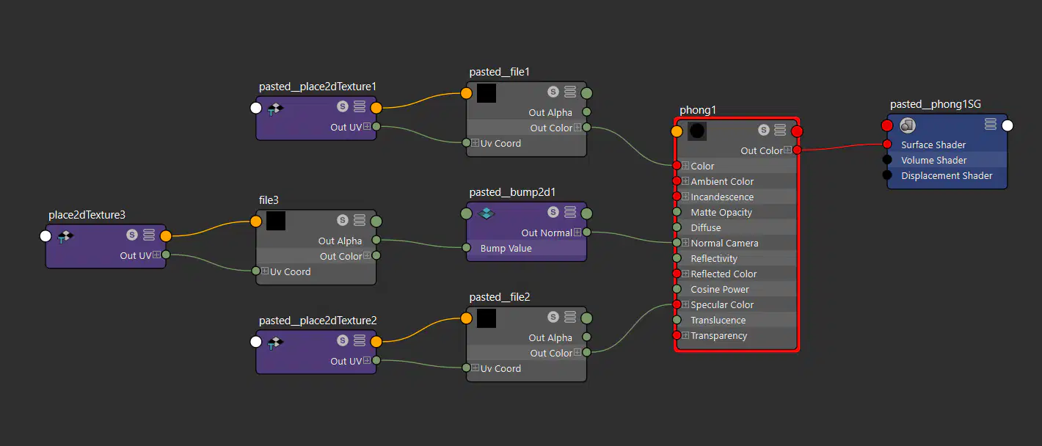Click the black swatch thumbnail on file3
This screenshot has width=1042, height=446.
[276, 221]
